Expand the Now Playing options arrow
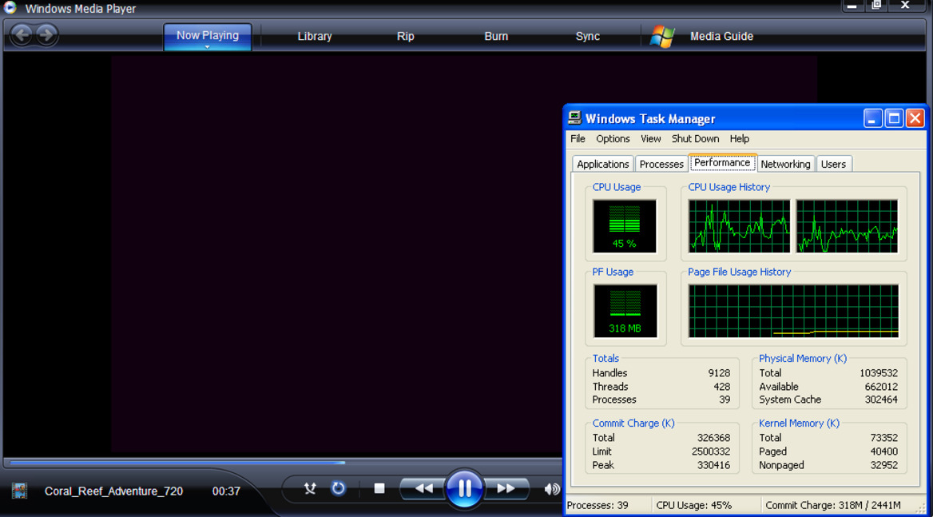933x517 pixels. pyautogui.click(x=207, y=46)
